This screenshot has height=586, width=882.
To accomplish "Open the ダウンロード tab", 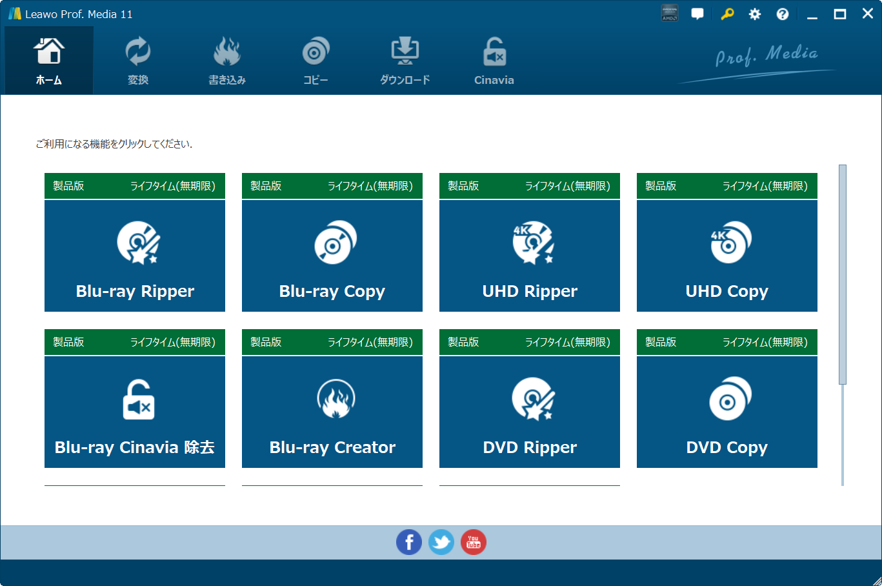I will (x=405, y=61).
